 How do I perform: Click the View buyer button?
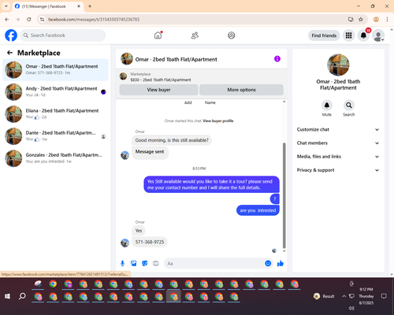click(x=158, y=90)
